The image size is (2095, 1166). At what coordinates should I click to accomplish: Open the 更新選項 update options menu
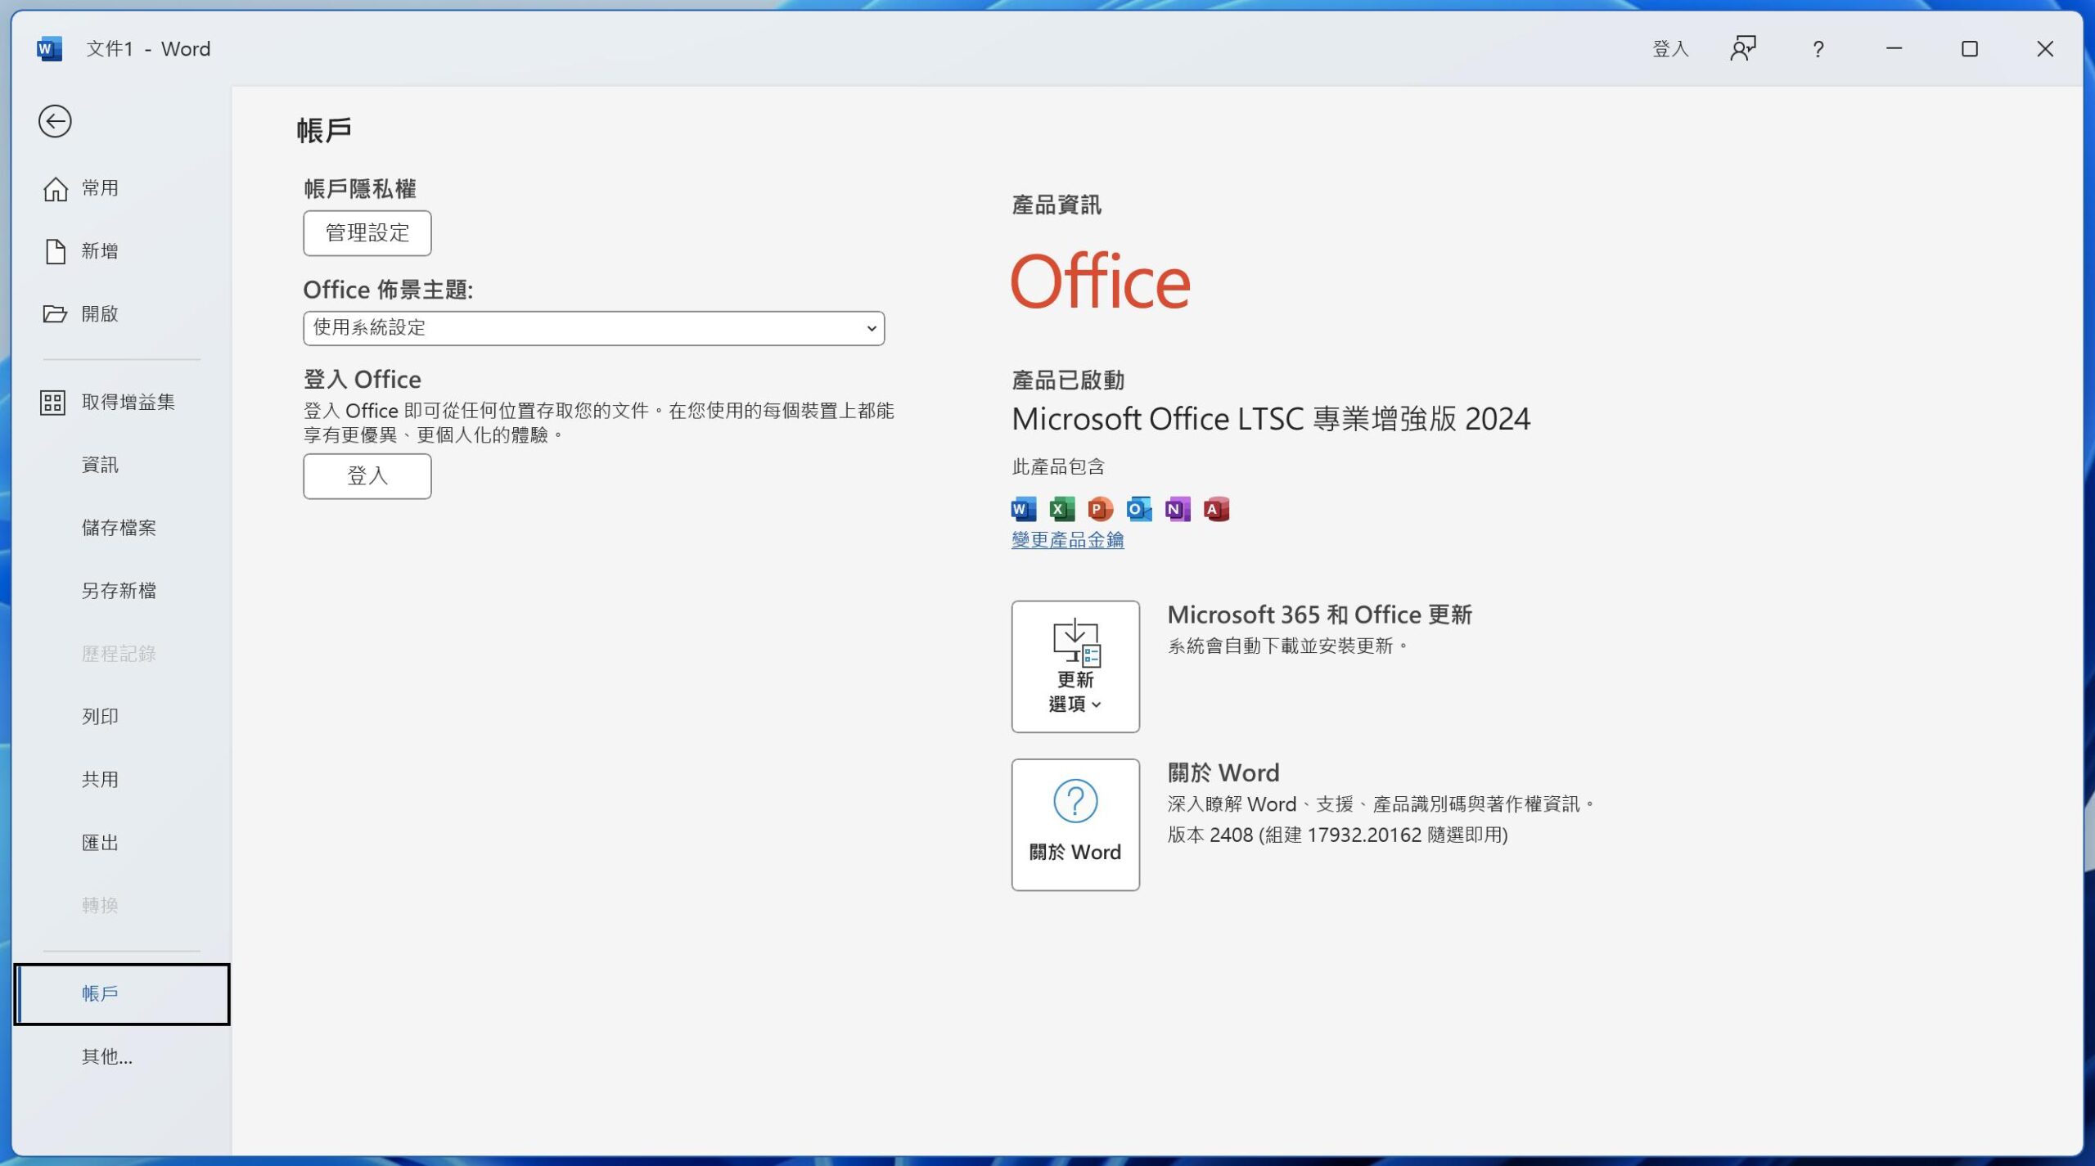[x=1075, y=666]
